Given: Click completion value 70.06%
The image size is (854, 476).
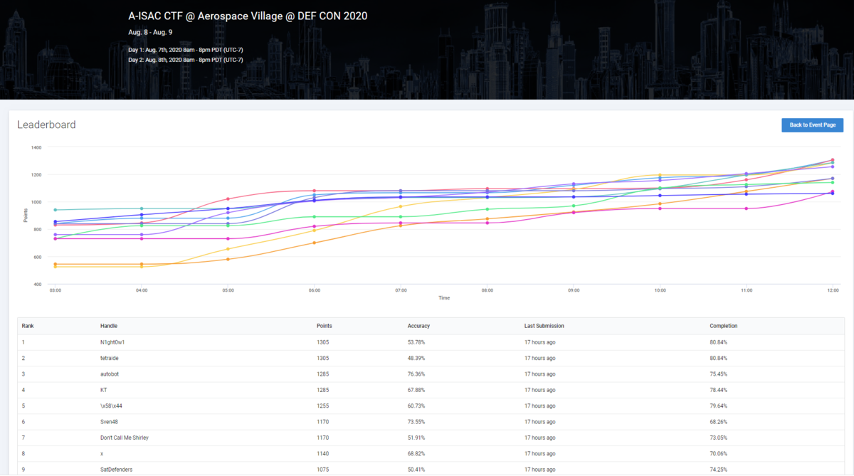Looking at the screenshot, I should click(x=719, y=453).
